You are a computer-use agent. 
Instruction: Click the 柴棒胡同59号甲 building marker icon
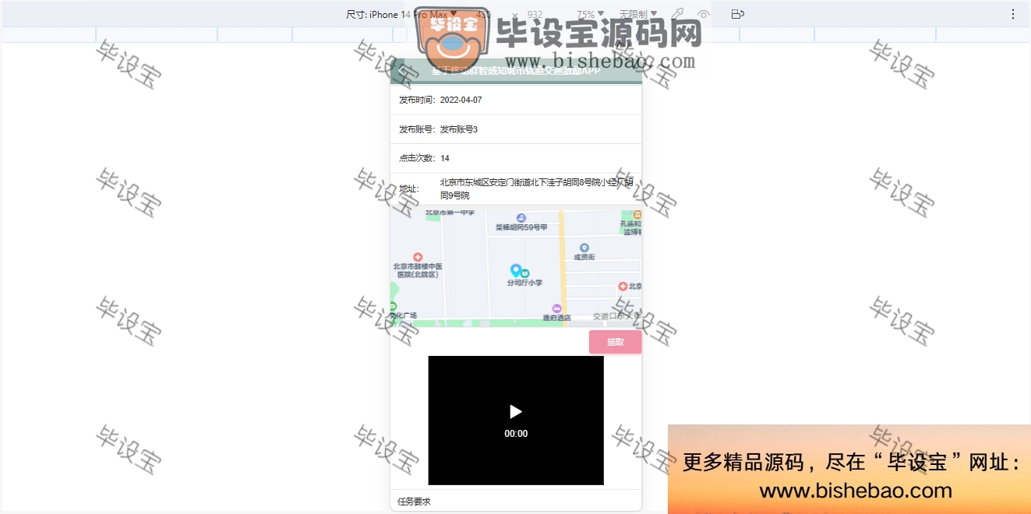coord(521,218)
